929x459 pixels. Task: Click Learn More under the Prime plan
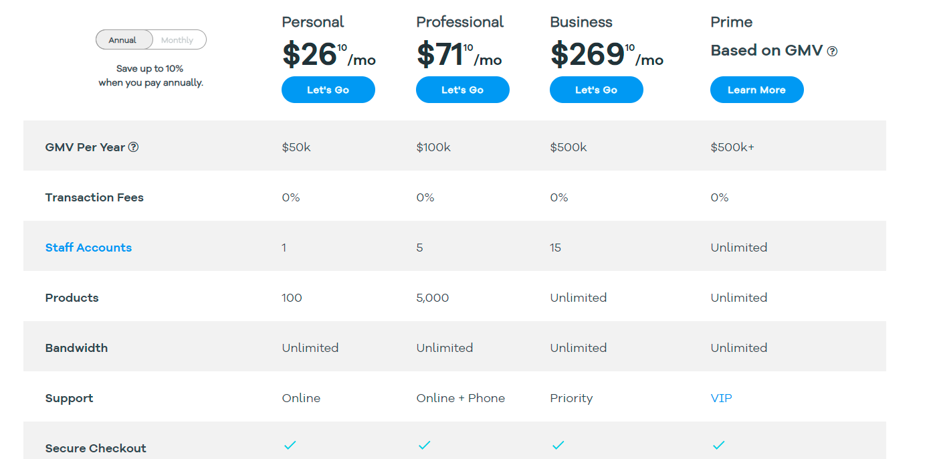coord(756,90)
